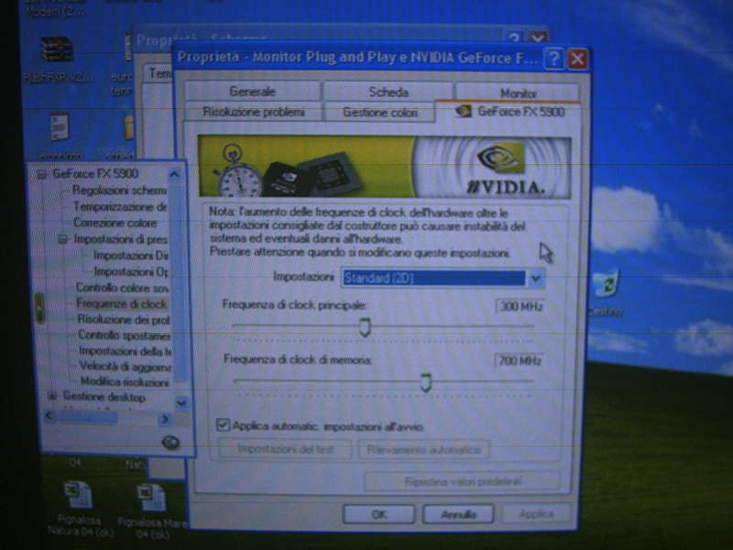Open the Pignalosa Mare 04 (ok) file icon

(152, 511)
